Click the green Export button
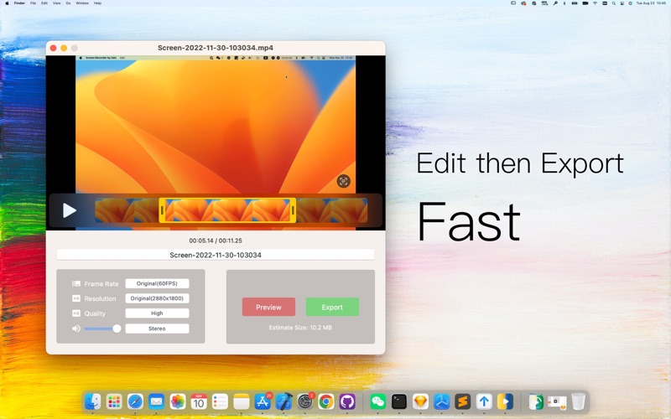 click(332, 307)
